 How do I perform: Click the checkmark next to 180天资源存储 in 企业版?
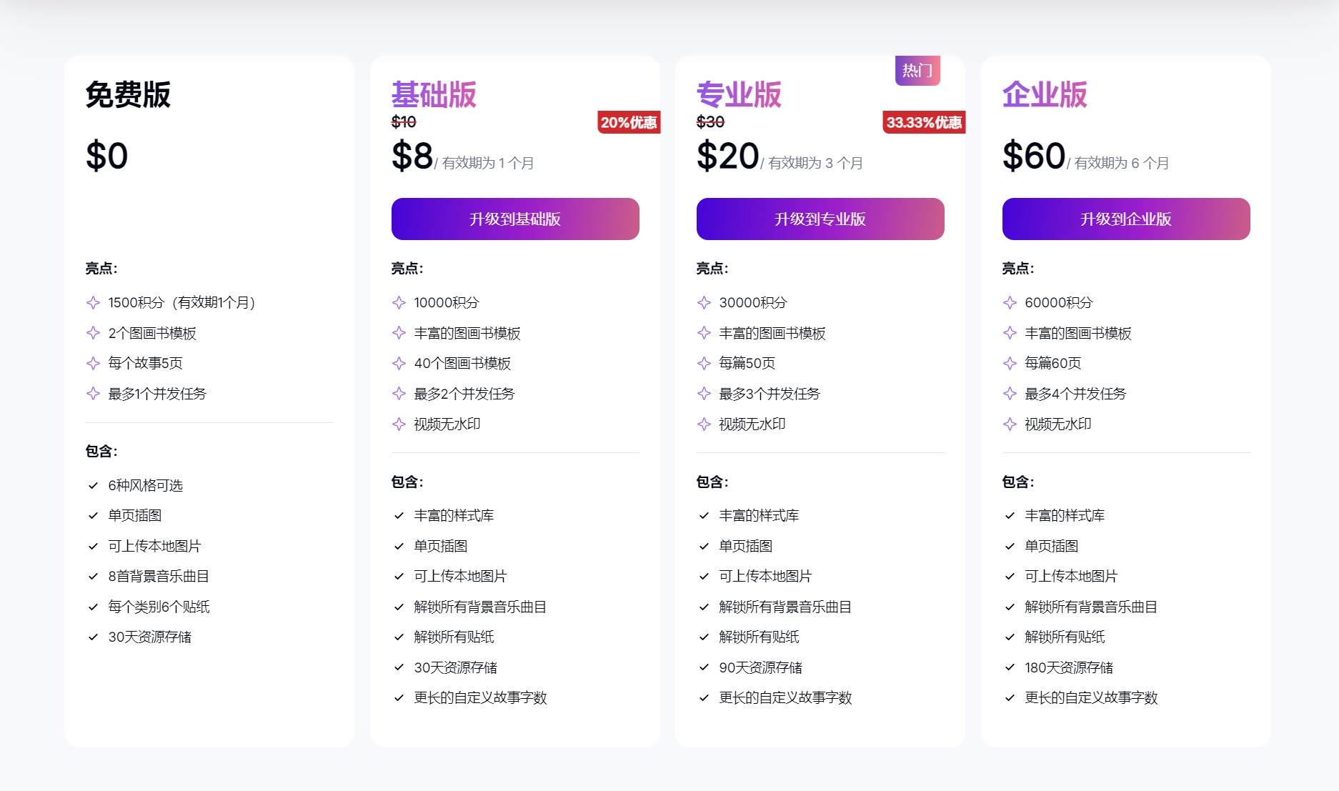pos(1009,667)
